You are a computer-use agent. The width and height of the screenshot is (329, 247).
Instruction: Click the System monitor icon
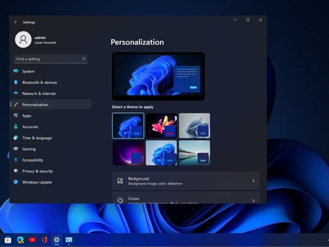click(x=16, y=71)
